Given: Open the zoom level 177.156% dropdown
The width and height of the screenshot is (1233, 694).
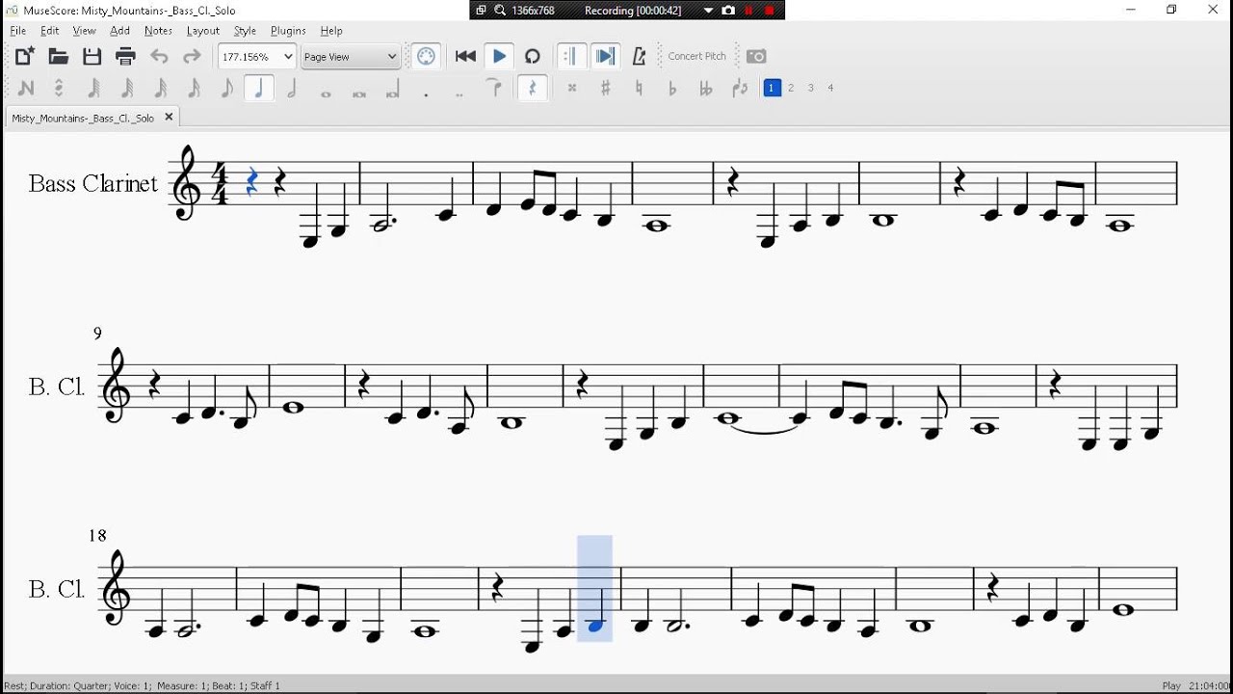Looking at the screenshot, I should click(257, 57).
